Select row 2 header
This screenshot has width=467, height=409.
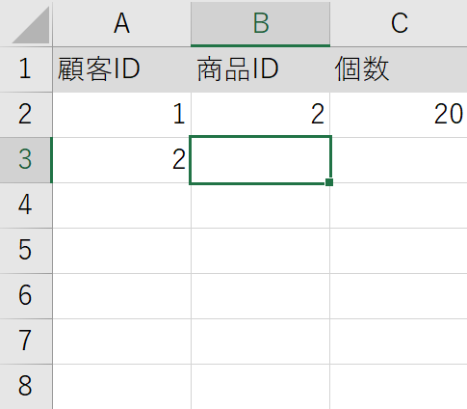tap(26, 115)
